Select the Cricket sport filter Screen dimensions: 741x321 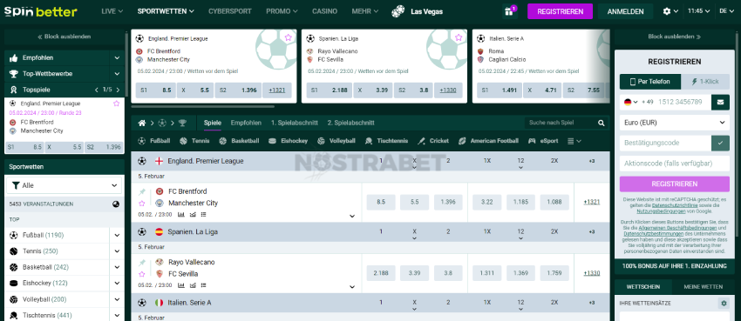(433, 141)
